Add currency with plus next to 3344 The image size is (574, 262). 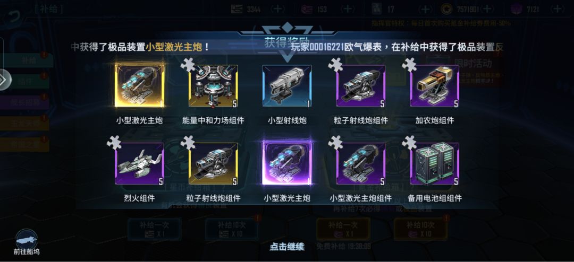pos(278,9)
